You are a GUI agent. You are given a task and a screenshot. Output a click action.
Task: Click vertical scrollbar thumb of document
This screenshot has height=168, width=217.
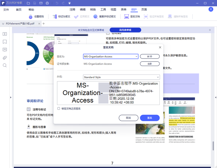[213, 146]
